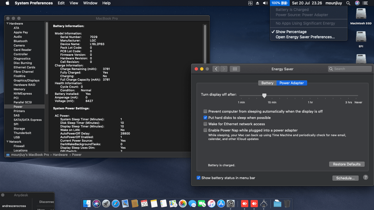Image resolution: width=374 pixels, height=210 pixels.
Task: Open Safari from the Dock
Action: pos(116,203)
